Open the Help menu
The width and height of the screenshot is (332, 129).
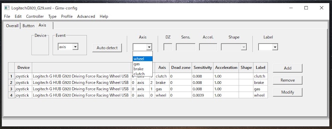pyautogui.click(x=104, y=16)
